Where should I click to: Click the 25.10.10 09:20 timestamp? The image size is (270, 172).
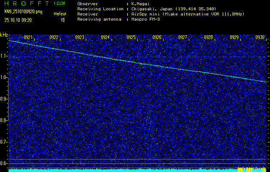coord(19,20)
